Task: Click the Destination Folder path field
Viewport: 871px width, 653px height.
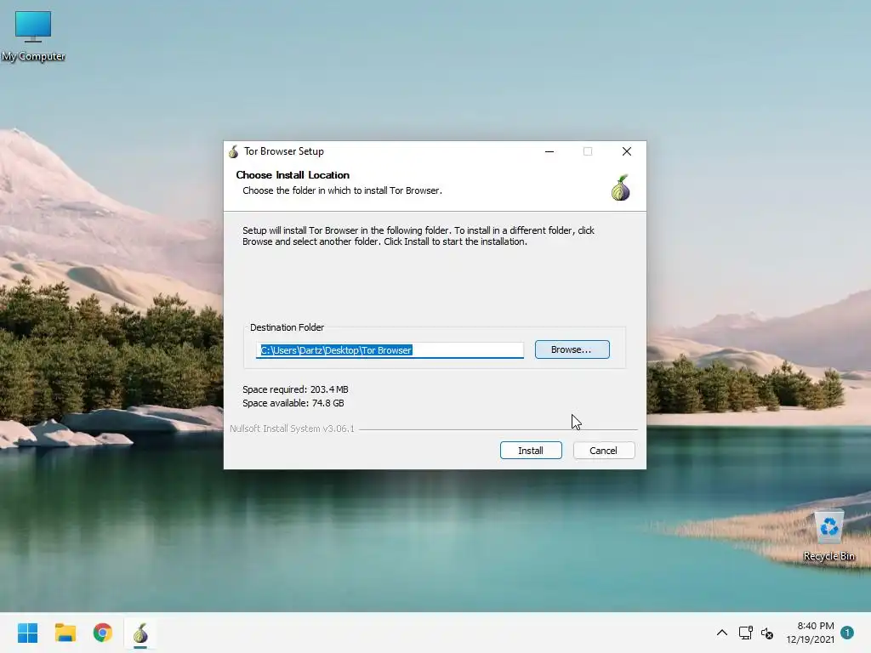Action: [x=390, y=349]
